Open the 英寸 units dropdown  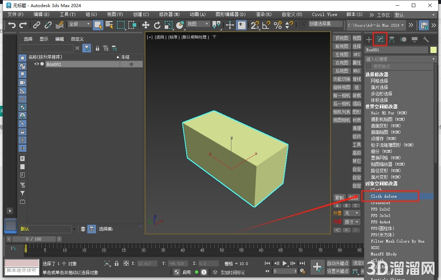pyautogui.click(x=352, y=222)
